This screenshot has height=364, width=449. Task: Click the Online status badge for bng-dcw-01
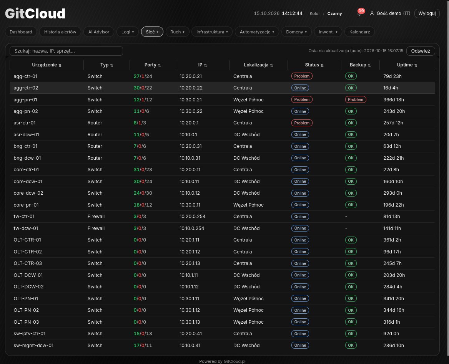[x=300, y=158]
